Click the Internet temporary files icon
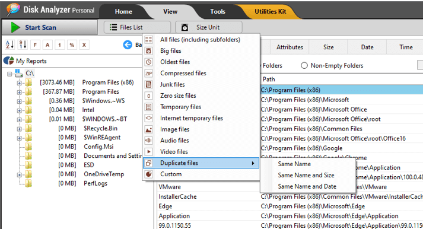423x229 pixels. [x=149, y=118]
